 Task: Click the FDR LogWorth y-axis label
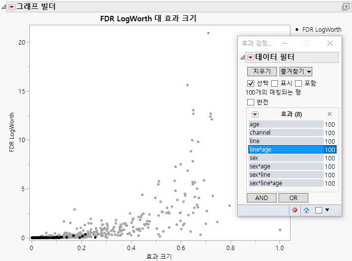[x=11, y=132]
